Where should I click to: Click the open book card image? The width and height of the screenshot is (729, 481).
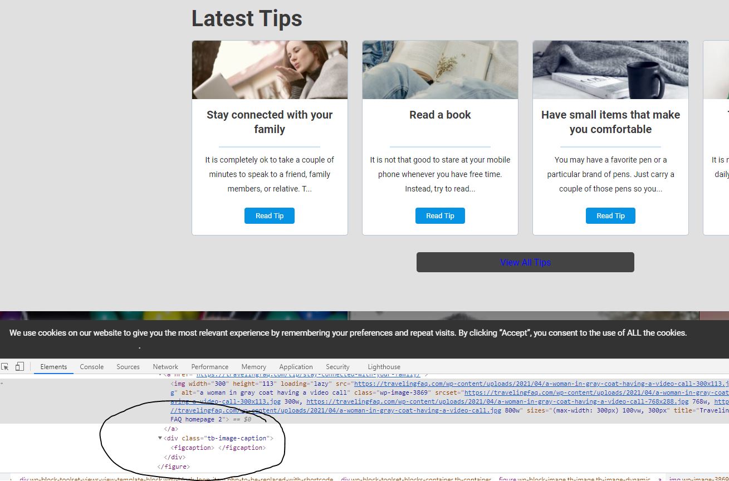pyautogui.click(x=440, y=70)
